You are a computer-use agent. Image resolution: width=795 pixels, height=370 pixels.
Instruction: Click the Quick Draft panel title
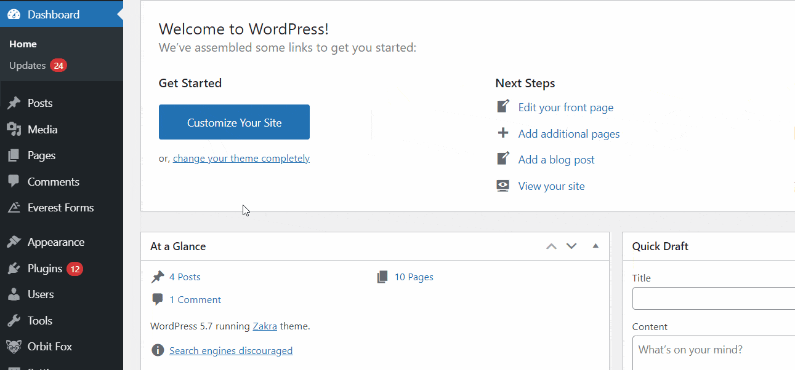(x=660, y=246)
